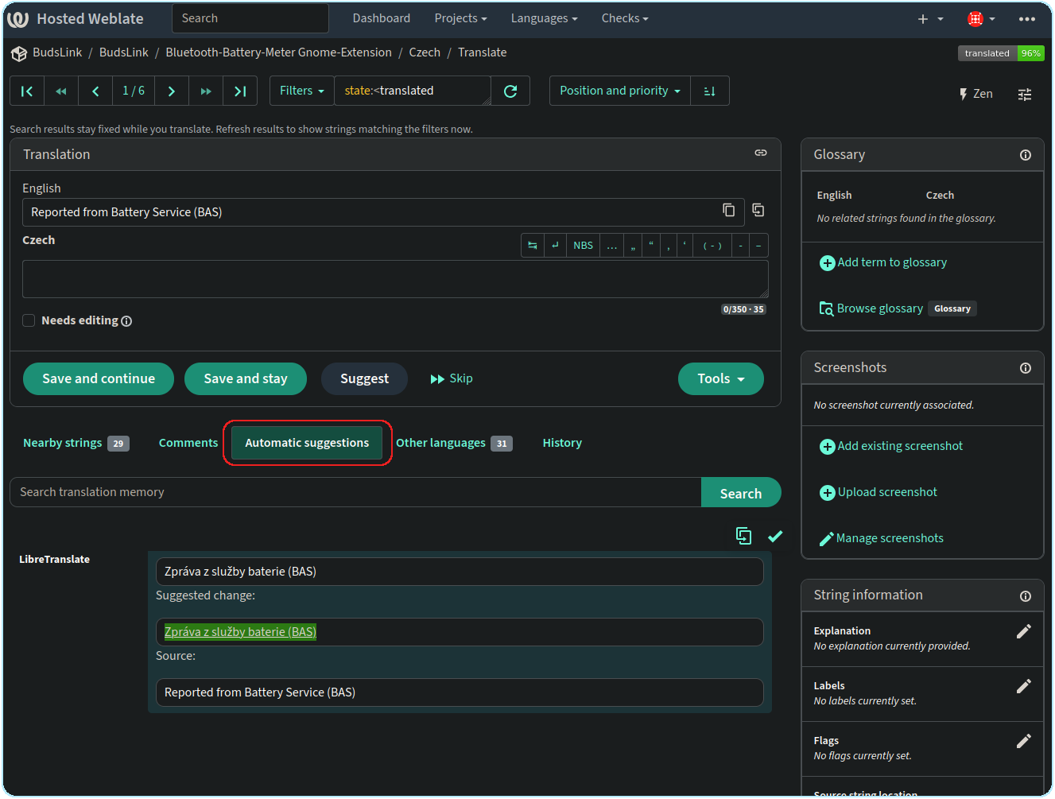Image resolution: width=1055 pixels, height=799 pixels.
Task: Copy the LibreTranslate suggestion into the translation
Action: click(743, 536)
